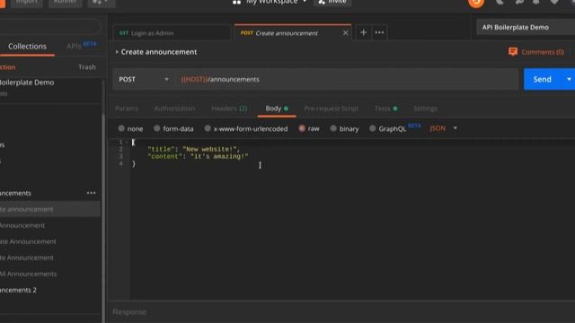The image size is (575, 323).
Task: Switch to the Body tab
Action: tap(277, 109)
